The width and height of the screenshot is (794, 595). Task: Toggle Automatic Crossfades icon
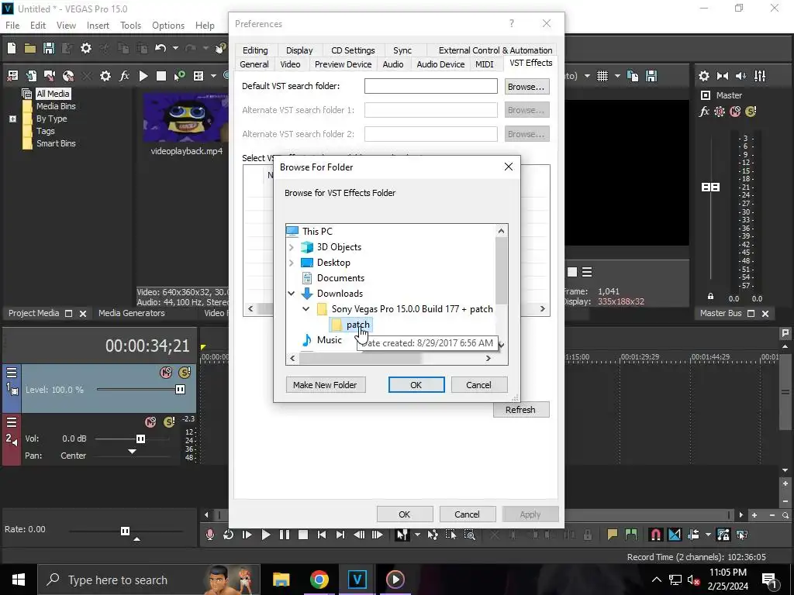pos(675,535)
